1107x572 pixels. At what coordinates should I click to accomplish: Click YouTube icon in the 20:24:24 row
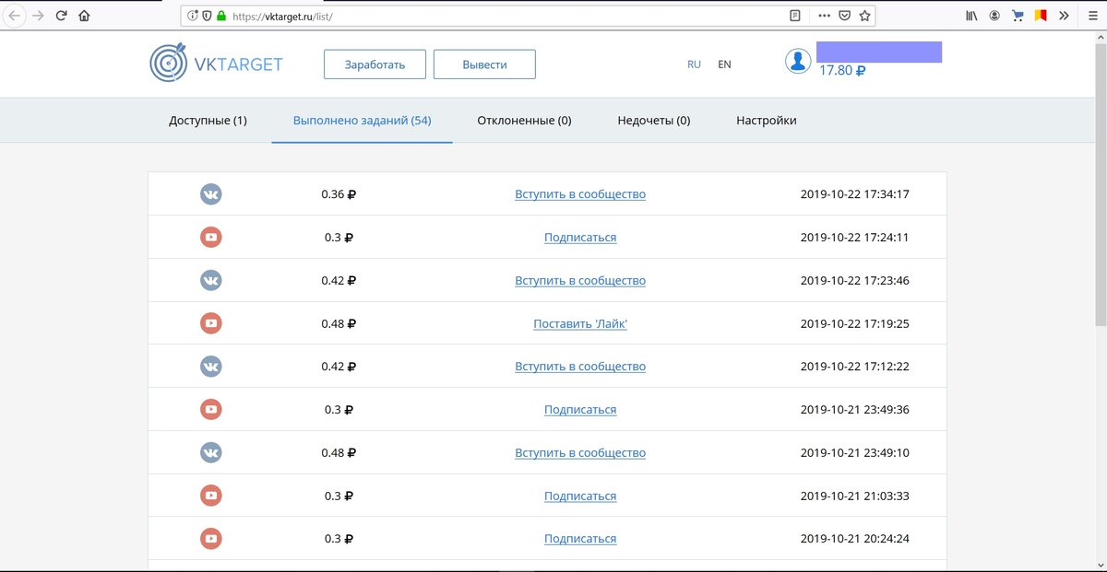pyautogui.click(x=211, y=539)
